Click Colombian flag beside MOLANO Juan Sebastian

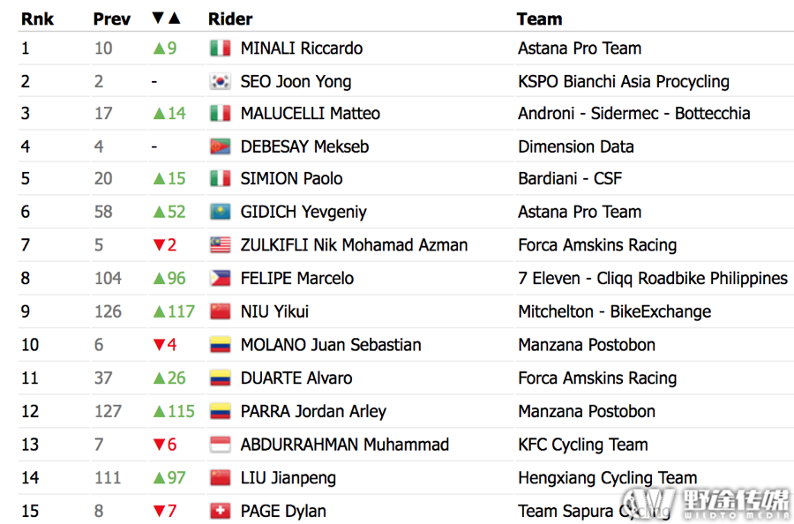tap(221, 345)
